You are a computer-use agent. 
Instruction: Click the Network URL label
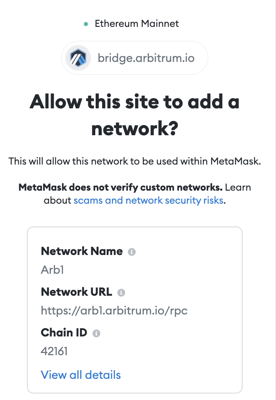click(x=77, y=292)
